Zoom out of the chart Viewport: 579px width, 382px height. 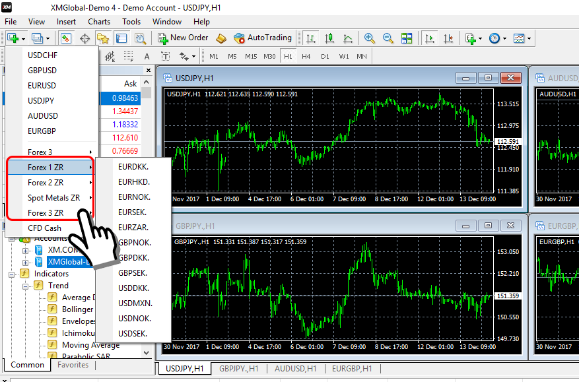coord(388,38)
